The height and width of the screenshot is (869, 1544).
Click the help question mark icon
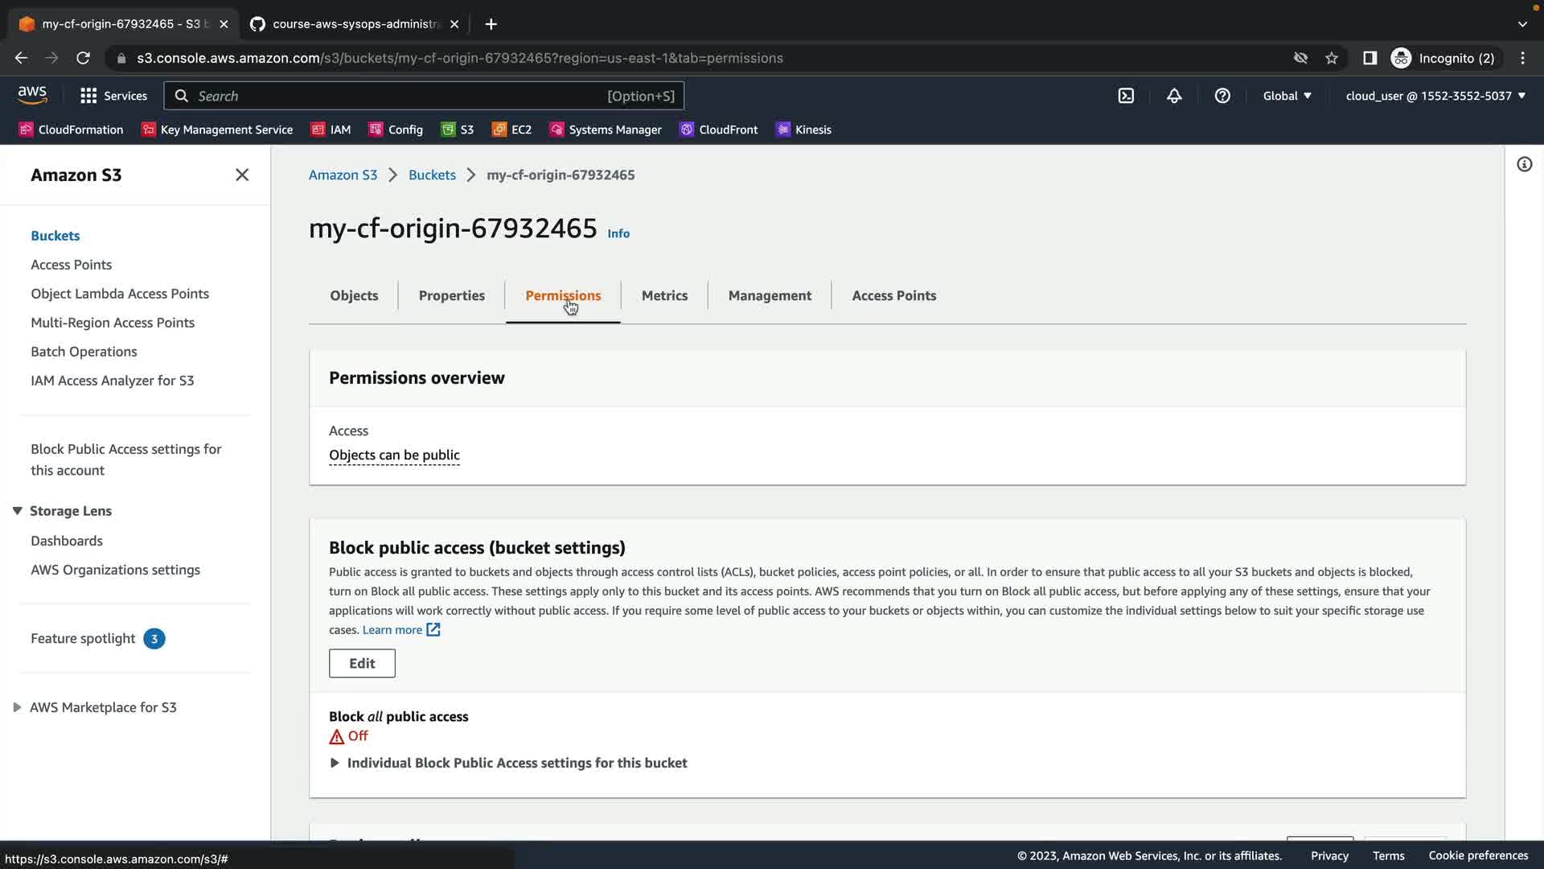click(x=1222, y=96)
